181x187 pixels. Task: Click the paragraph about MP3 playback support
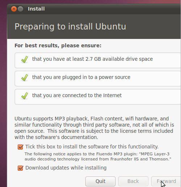click(94, 128)
